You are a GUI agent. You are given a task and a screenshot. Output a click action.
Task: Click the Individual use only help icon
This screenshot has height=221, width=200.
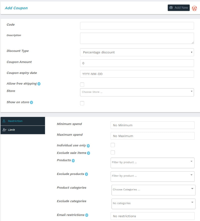click(x=88, y=146)
